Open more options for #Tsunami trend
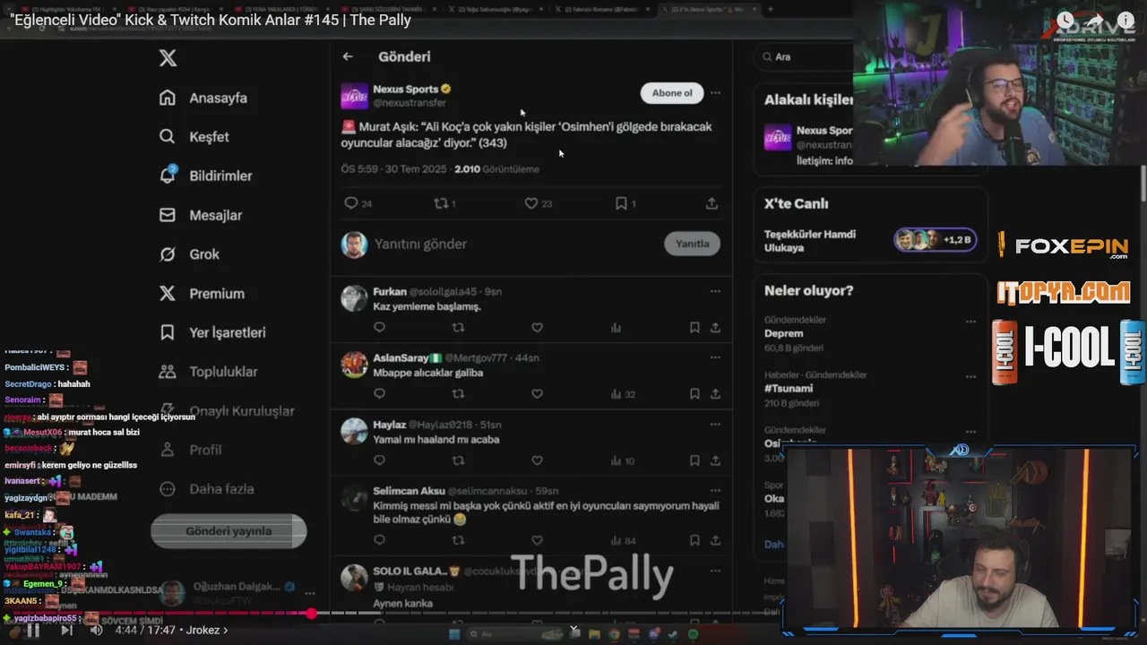This screenshot has height=645, width=1147. coord(970,377)
